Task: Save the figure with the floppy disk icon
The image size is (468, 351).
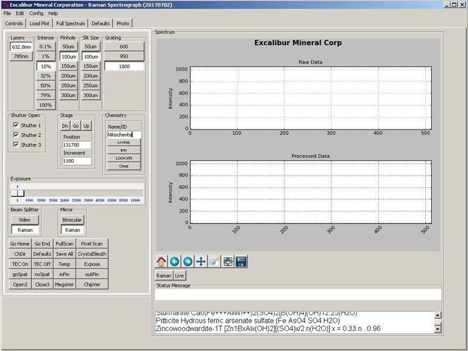Action: pyautogui.click(x=241, y=261)
